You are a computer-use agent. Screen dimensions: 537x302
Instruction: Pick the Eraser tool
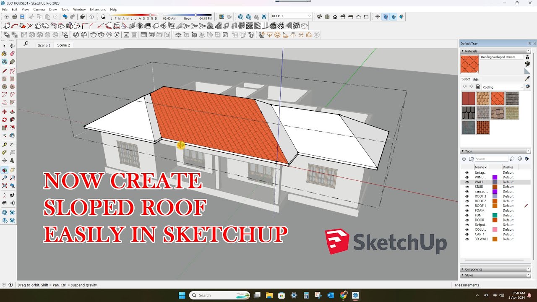point(12,54)
